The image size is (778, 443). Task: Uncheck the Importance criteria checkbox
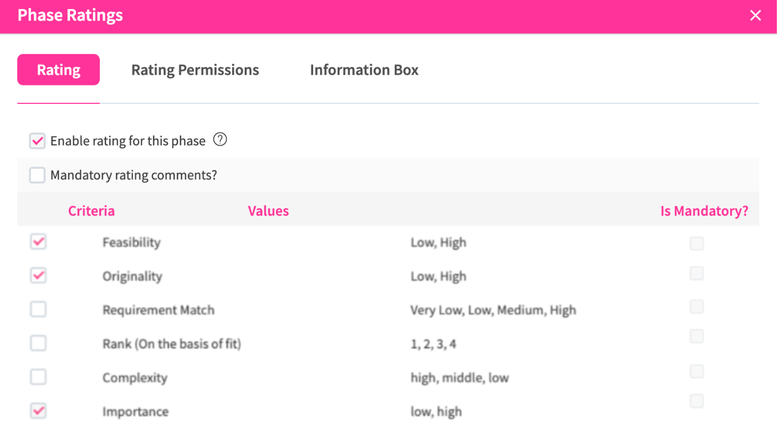tap(38, 411)
